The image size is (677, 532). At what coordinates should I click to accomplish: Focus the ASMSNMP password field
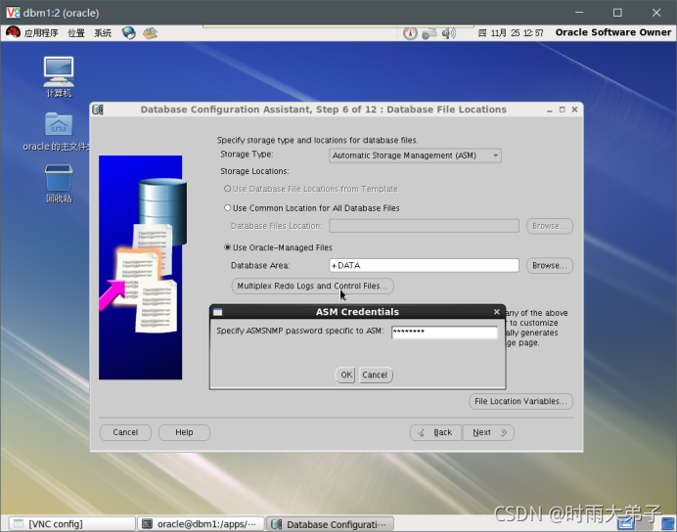point(444,332)
